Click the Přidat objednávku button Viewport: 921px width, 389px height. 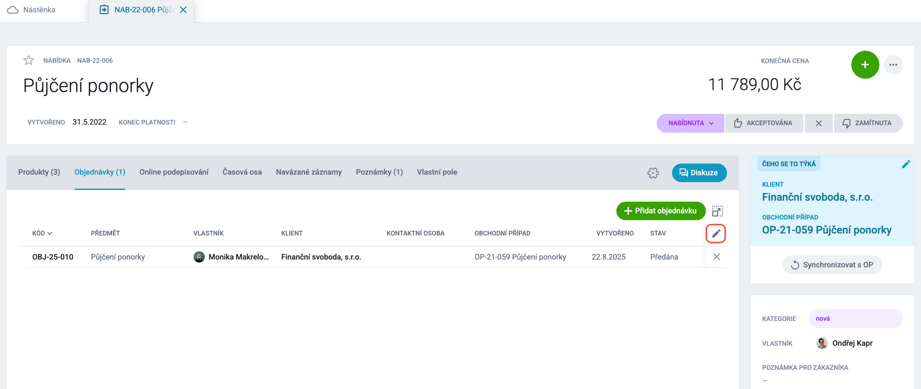pos(660,211)
